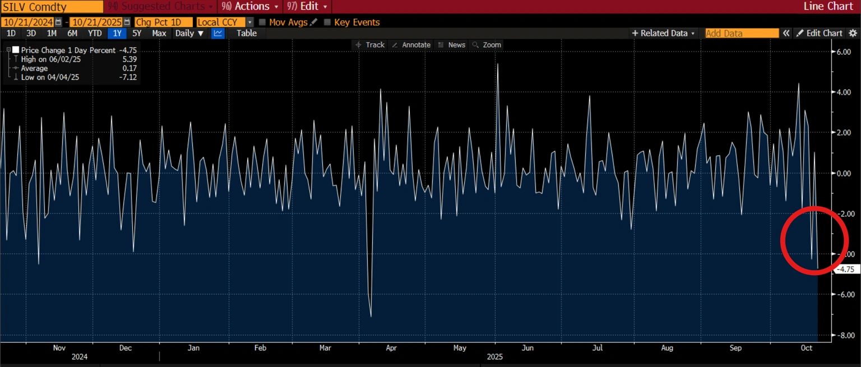Enable the Mov Avgs checkbox
This screenshot has width=861, height=367.
tap(262, 22)
